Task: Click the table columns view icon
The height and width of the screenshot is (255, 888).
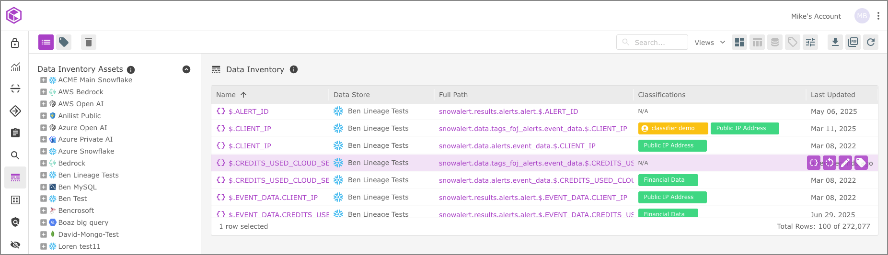Action: point(757,42)
